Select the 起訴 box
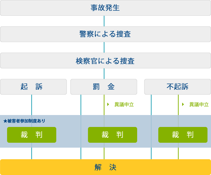 click(x=33, y=87)
